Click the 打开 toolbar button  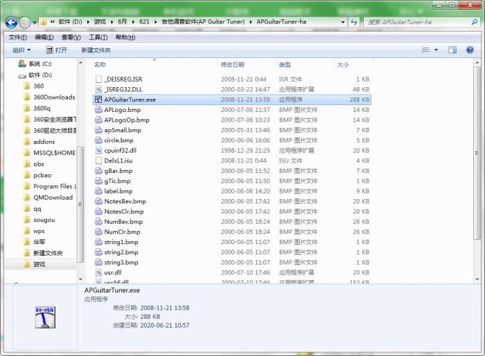[x=57, y=50]
